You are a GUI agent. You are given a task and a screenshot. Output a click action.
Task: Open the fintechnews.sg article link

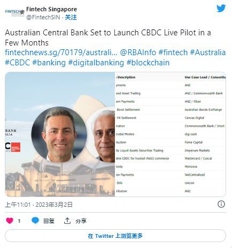click(61, 52)
